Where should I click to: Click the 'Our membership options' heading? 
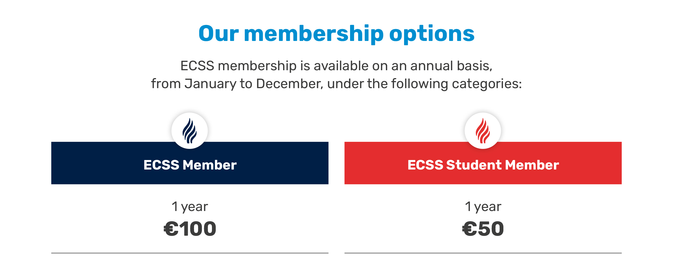(x=336, y=34)
